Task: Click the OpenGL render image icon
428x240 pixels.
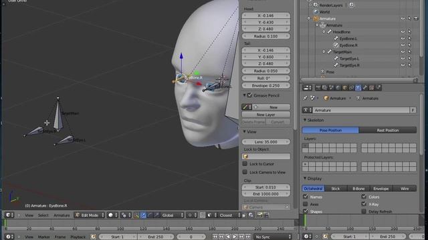Action: [x=259, y=215]
